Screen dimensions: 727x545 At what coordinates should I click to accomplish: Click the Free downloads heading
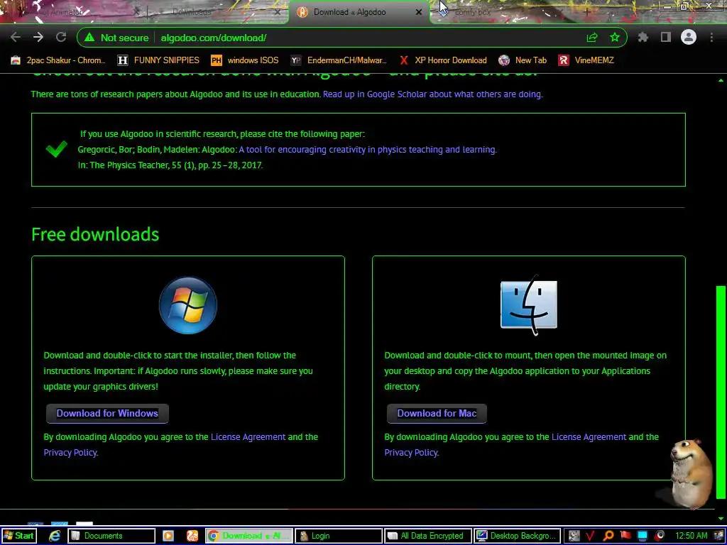pos(95,234)
